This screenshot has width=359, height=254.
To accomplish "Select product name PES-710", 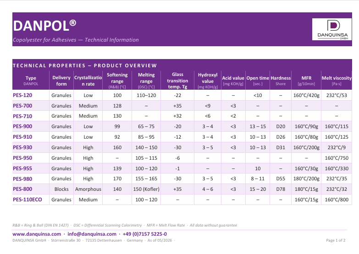I will click(22, 116).
